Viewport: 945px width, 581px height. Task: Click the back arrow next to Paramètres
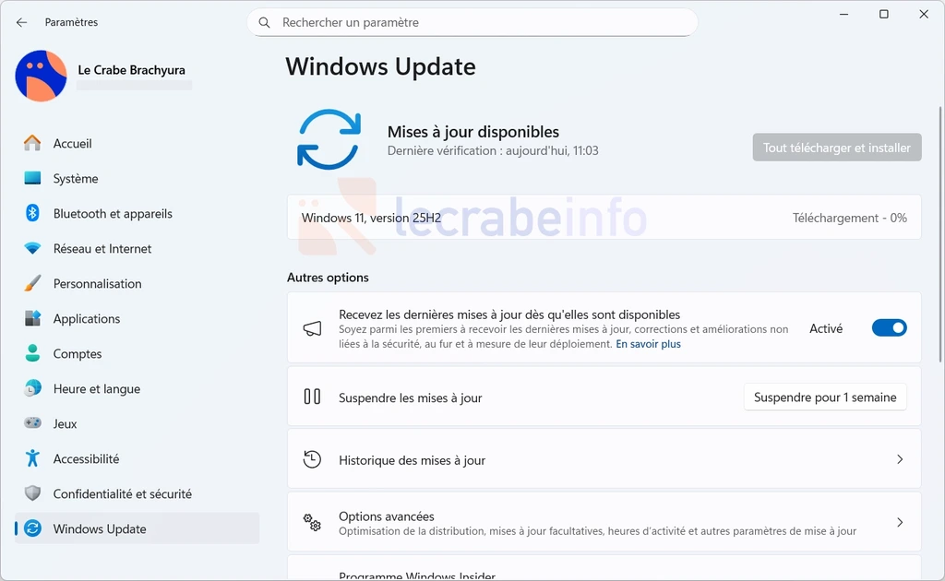pos(22,22)
